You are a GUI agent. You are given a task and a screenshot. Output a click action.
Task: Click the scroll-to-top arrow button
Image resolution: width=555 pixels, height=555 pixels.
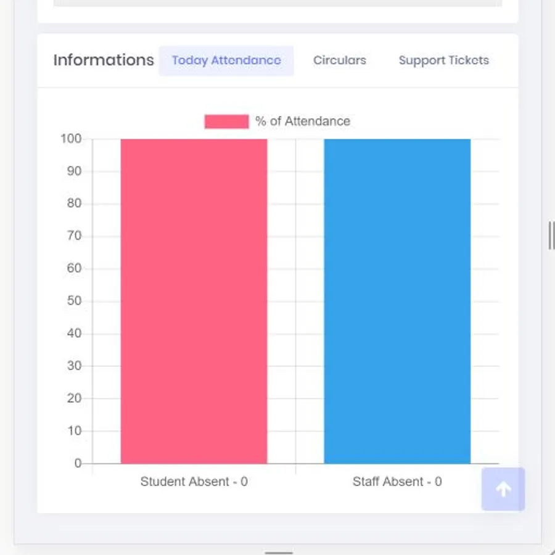(503, 489)
